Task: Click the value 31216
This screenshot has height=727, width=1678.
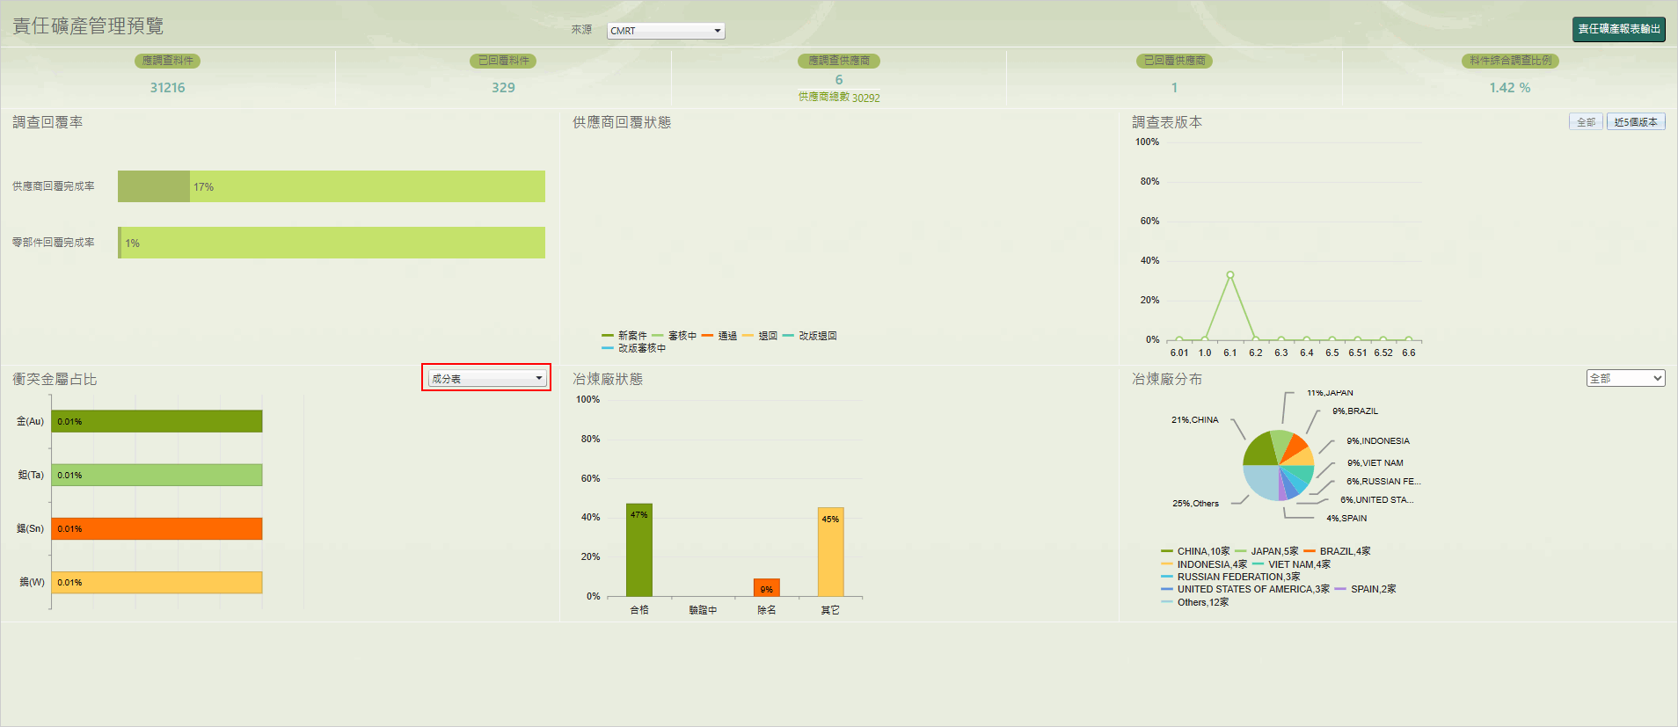Action: point(167,88)
